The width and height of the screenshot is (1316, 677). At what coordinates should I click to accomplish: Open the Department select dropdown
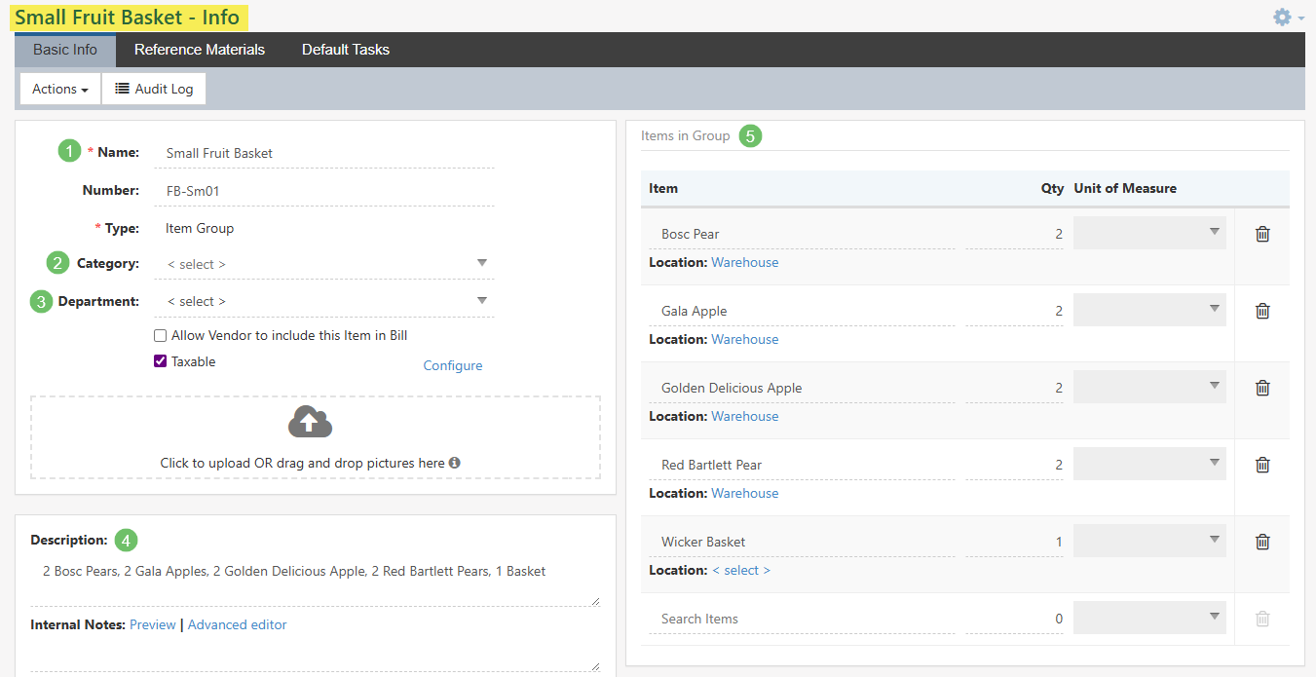coord(324,301)
